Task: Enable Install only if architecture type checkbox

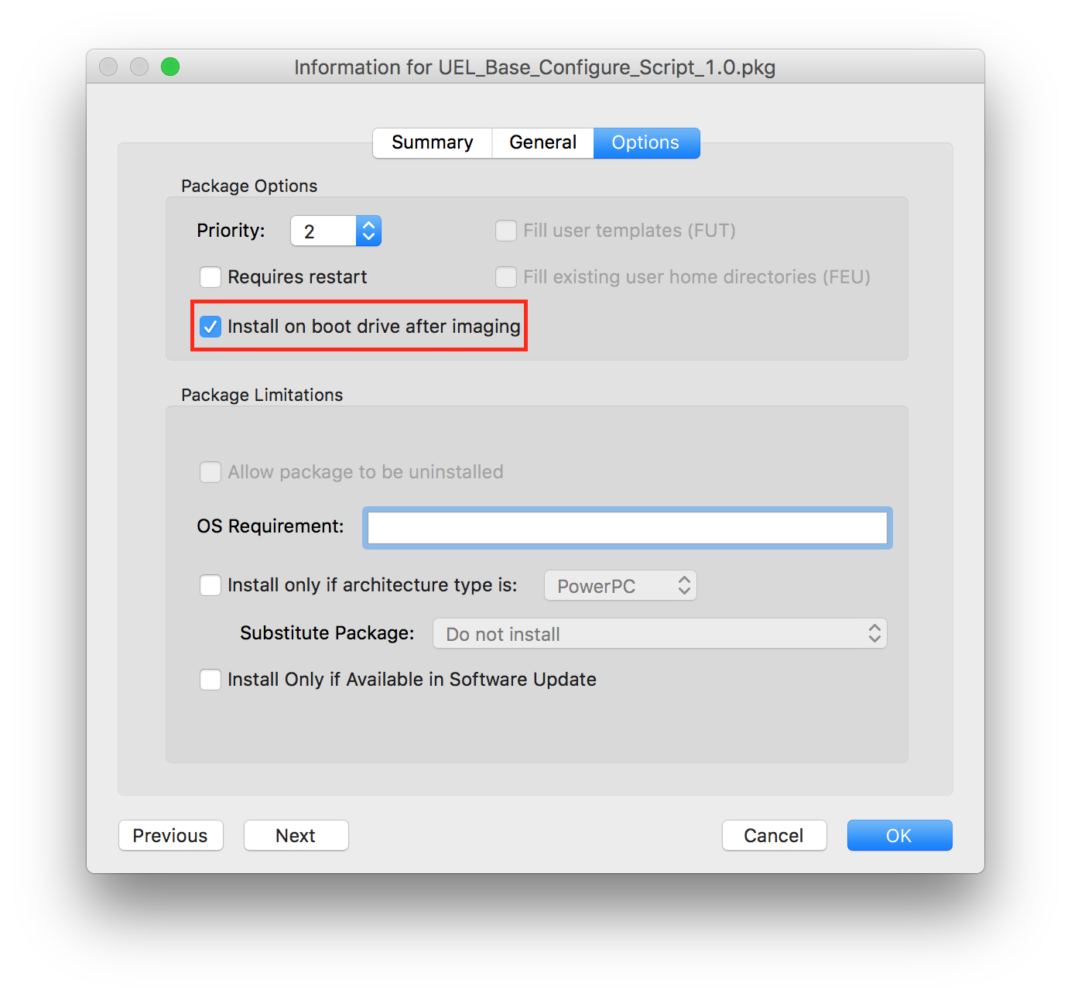Action: coord(210,585)
